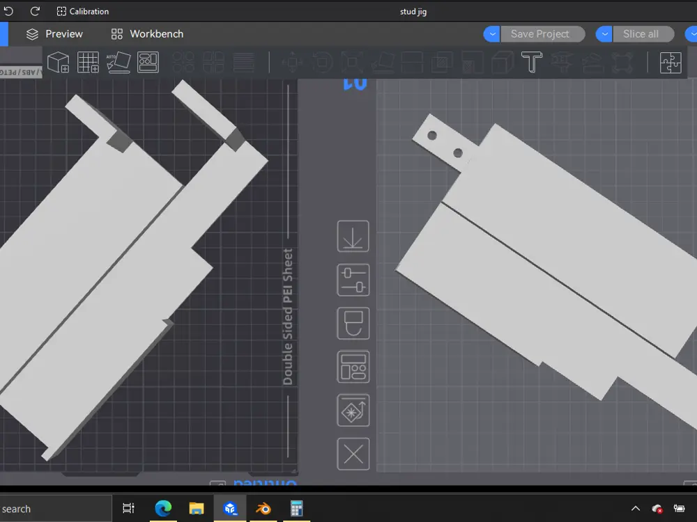Click the Save Project button
697x522 pixels.
[x=542, y=34]
